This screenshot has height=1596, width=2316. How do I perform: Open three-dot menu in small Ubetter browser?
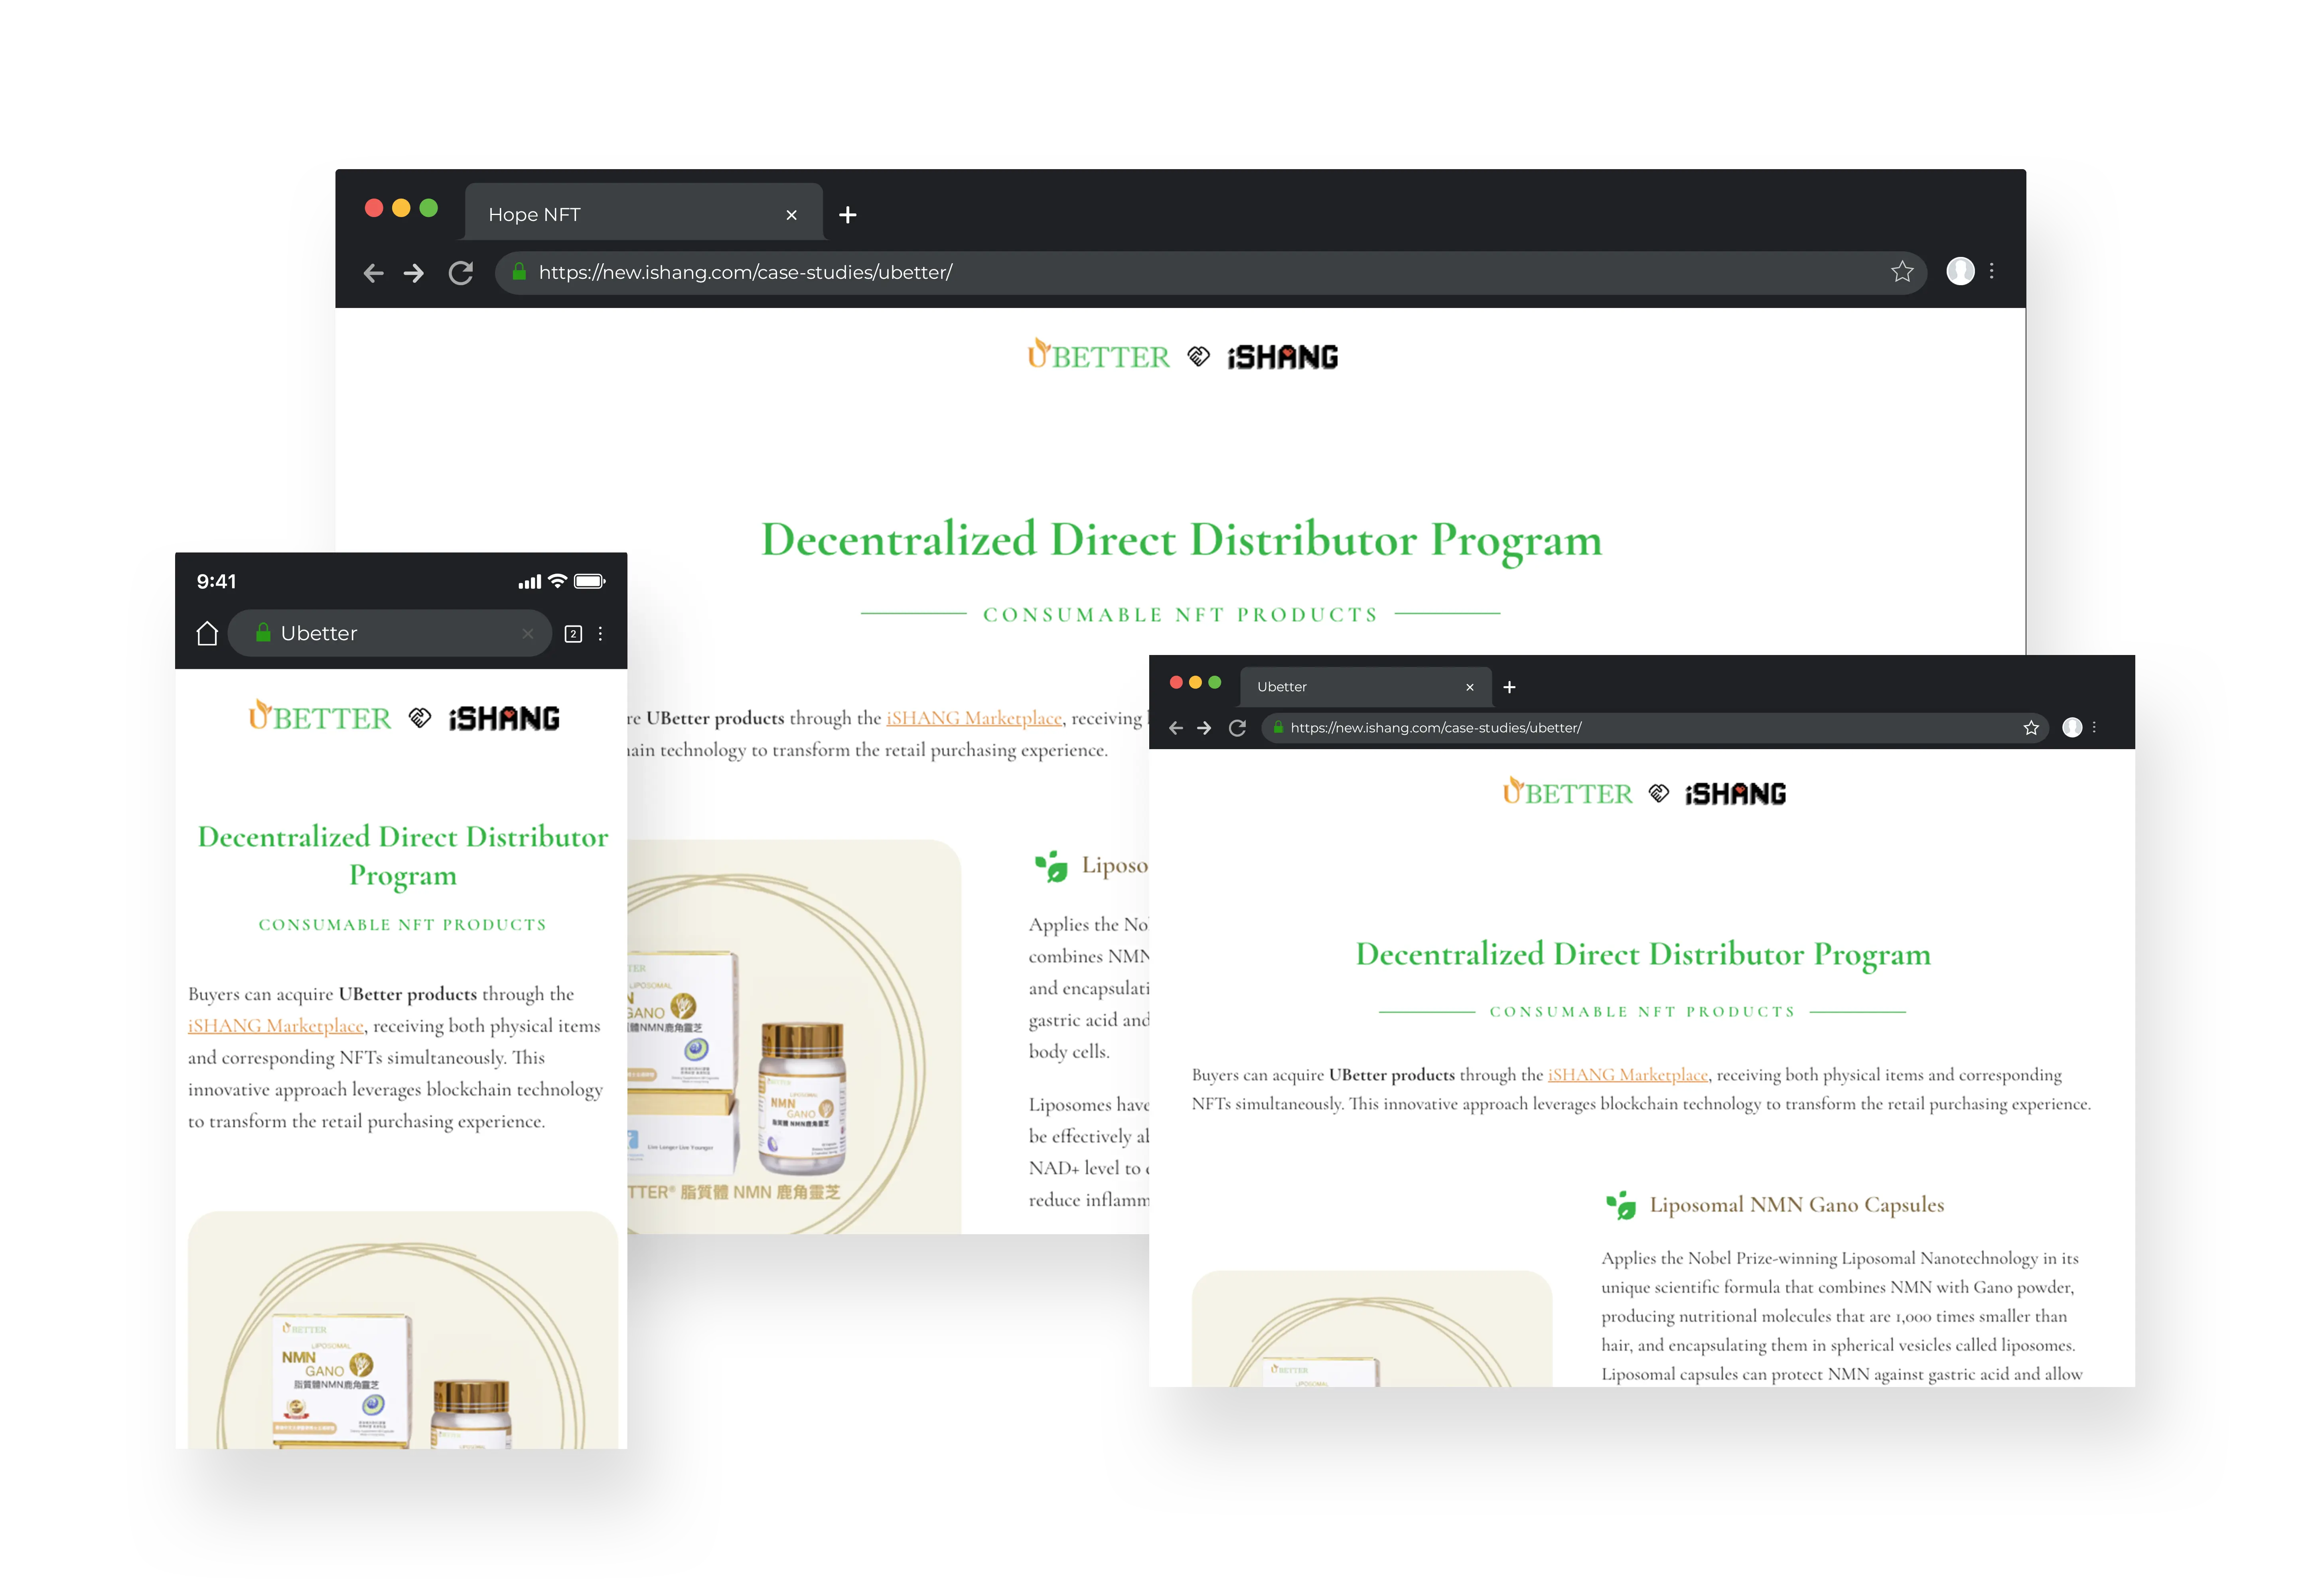pyautogui.click(x=2094, y=728)
